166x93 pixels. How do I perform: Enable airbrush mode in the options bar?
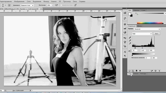[x=57, y=5]
